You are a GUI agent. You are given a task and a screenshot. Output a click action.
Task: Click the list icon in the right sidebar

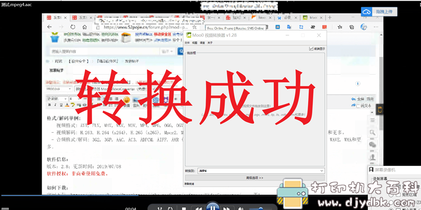[x=373, y=120]
